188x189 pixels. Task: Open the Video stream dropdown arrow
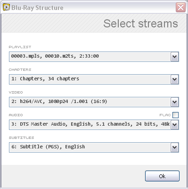[x=175, y=102]
